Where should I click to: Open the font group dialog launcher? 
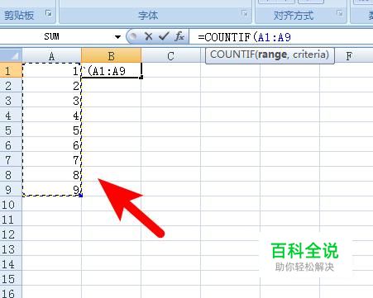click(x=244, y=13)
